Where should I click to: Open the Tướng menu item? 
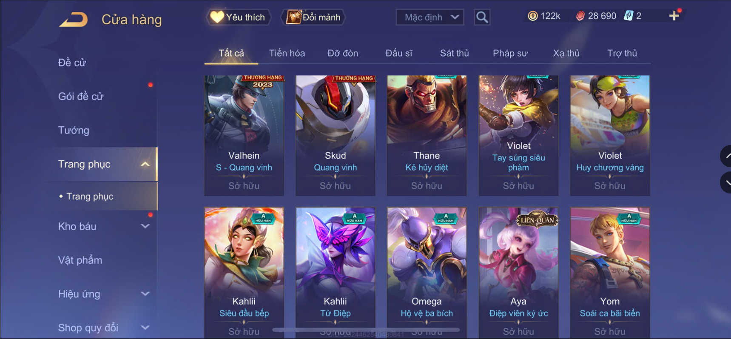point(74,130)
